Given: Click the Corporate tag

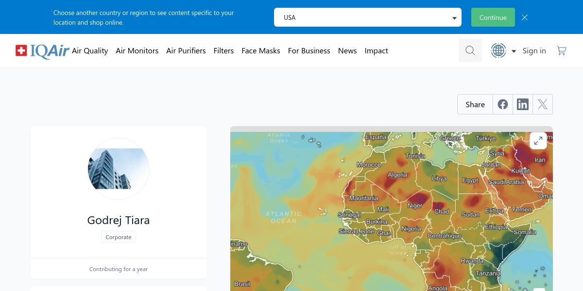Looking at the screenshot, I should tap(119, 237).
